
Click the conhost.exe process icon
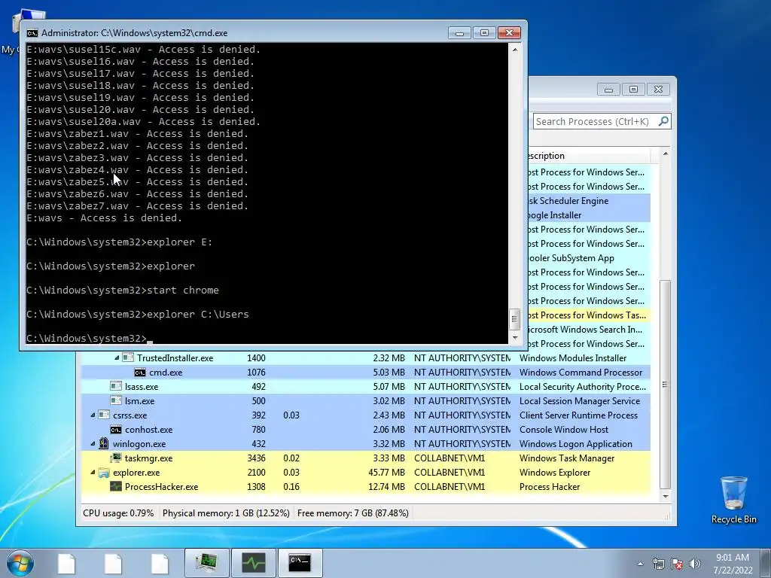coord(116,429)
